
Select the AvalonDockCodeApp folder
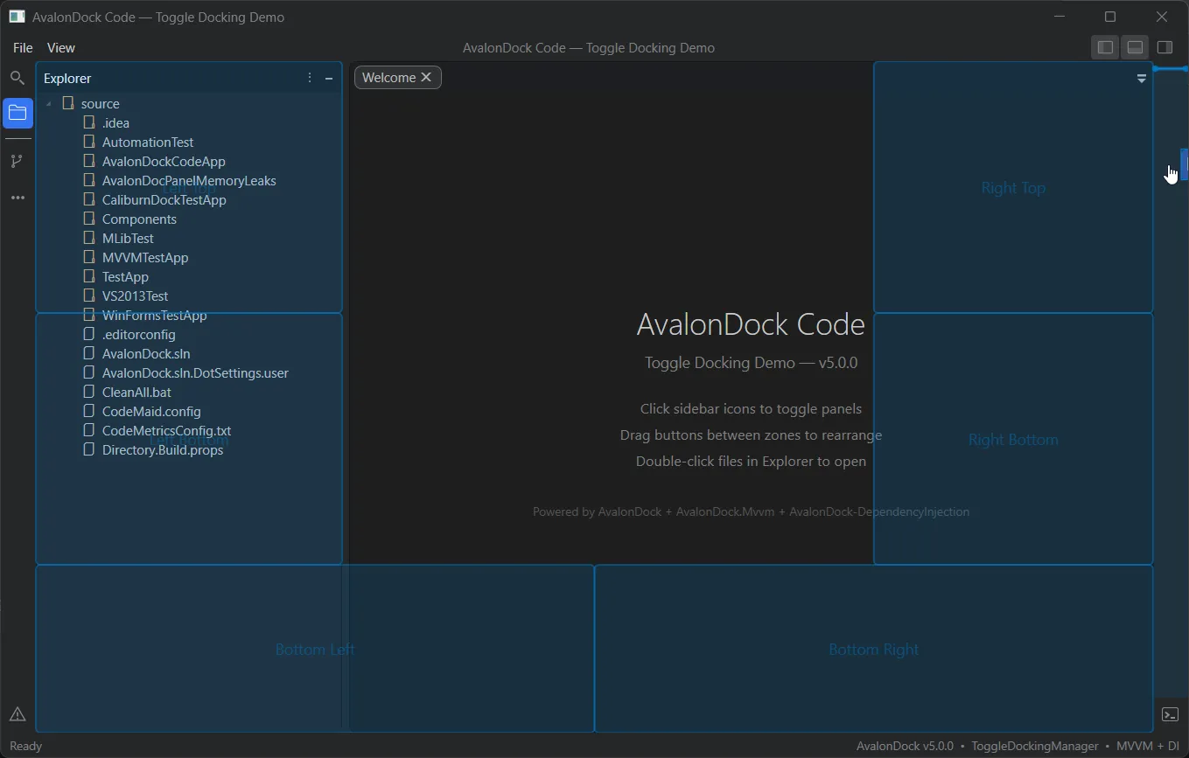[164, 161]
